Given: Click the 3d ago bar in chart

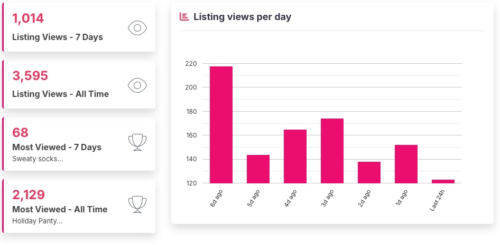Looking at the screenshot, I should click(332, 151).
